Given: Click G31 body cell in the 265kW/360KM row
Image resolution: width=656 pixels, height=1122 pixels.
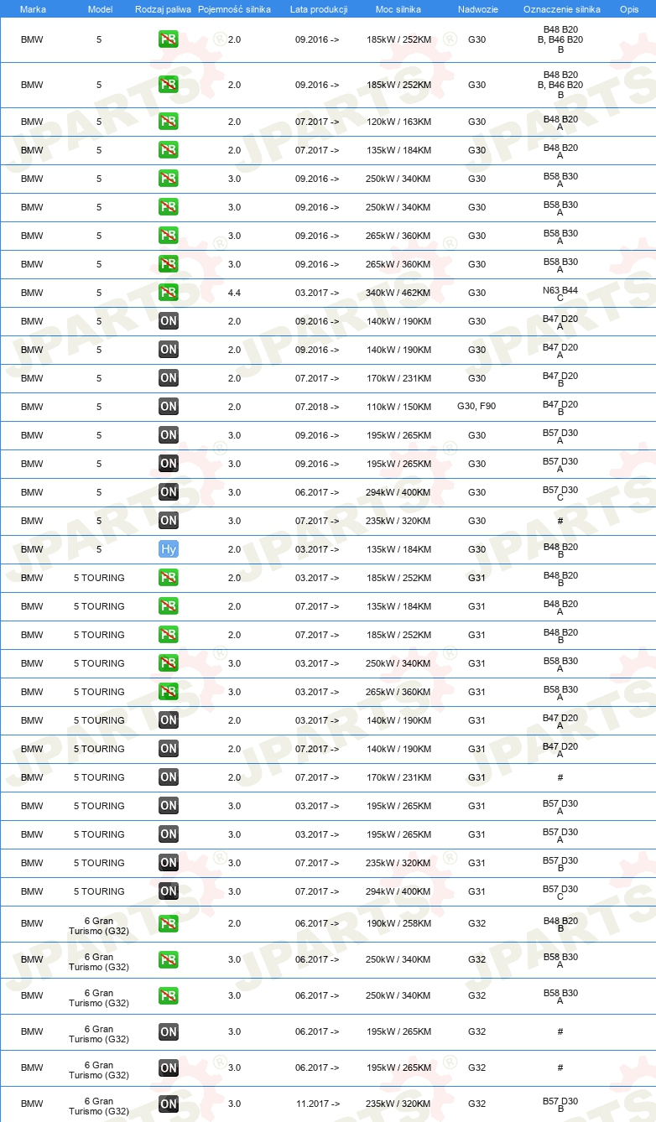Looking at the screenshot, I should point(476,692).
